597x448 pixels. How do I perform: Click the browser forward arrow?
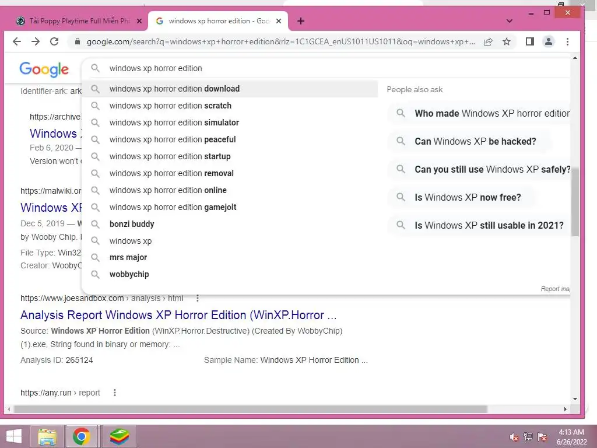36,41
